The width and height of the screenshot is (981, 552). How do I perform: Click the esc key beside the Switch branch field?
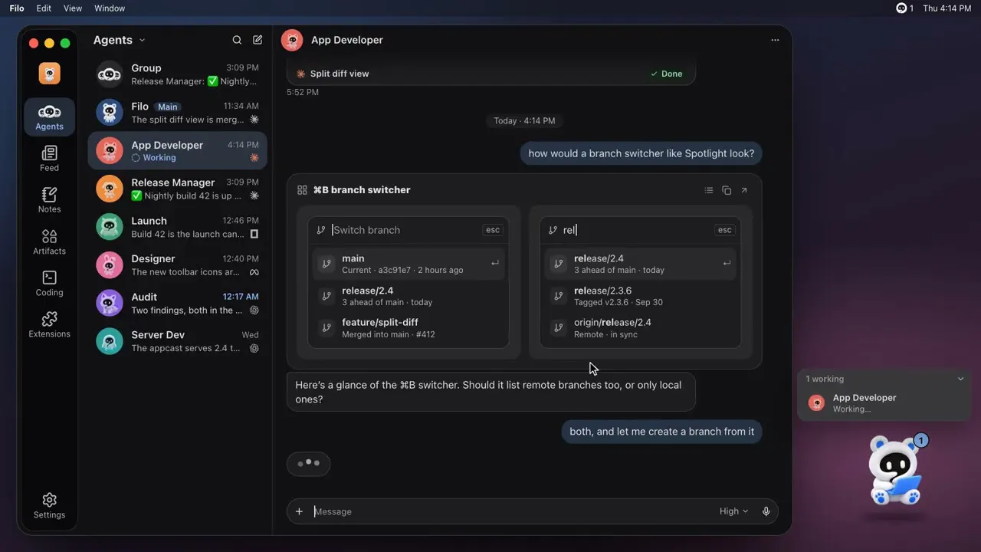[493, 230]
